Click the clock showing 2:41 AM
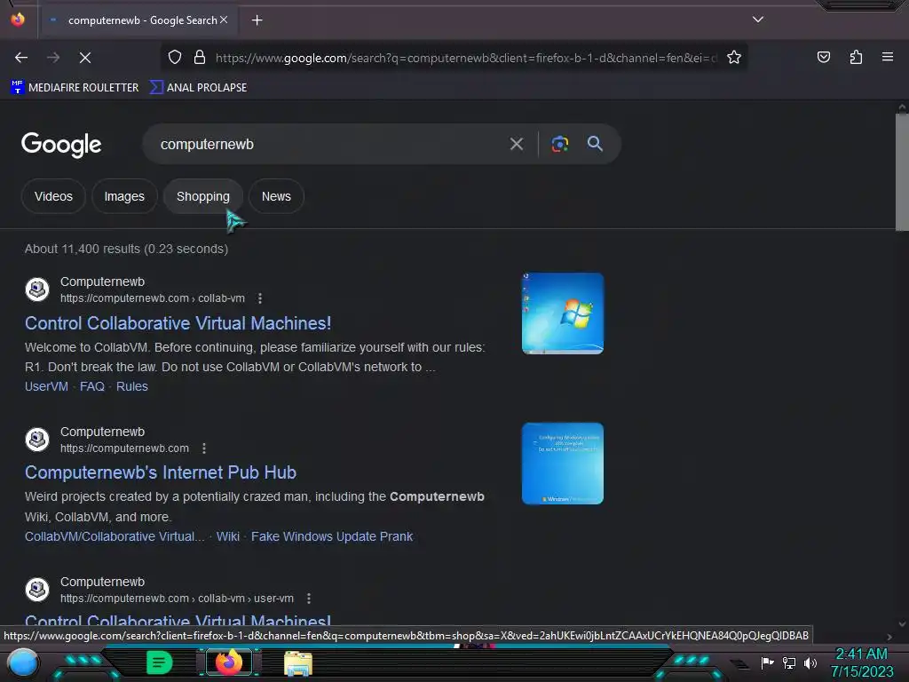The width and height of the screenshot is (909, 682). (x=861, y=654)
